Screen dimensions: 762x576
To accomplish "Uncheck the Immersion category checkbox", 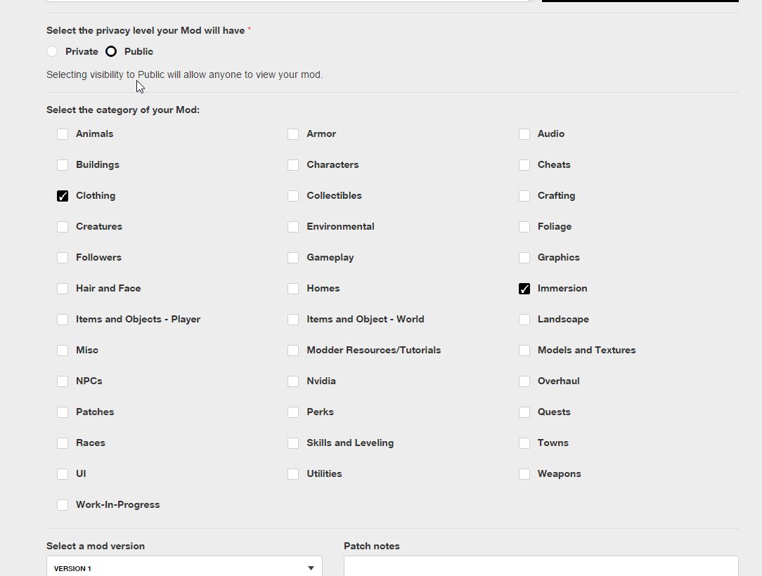I will coord(524,289).
